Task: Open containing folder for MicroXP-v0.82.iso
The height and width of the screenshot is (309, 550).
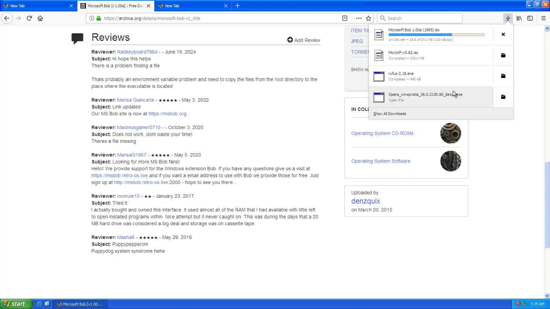Action: pos(503,55)
